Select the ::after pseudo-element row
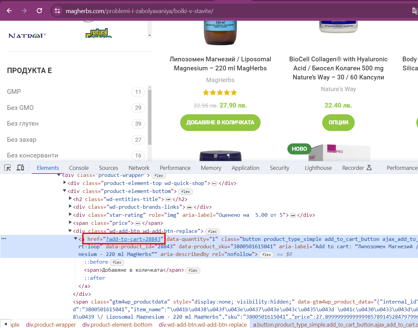Viewport: 418px width, 328px height. pyautogui.click(x=95, y=278)
